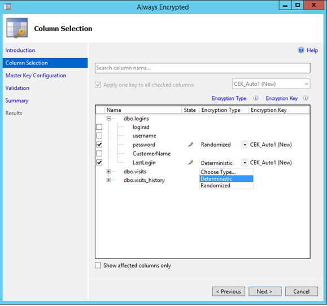
Task: Enable Show affected columns only
Action: 98,265
